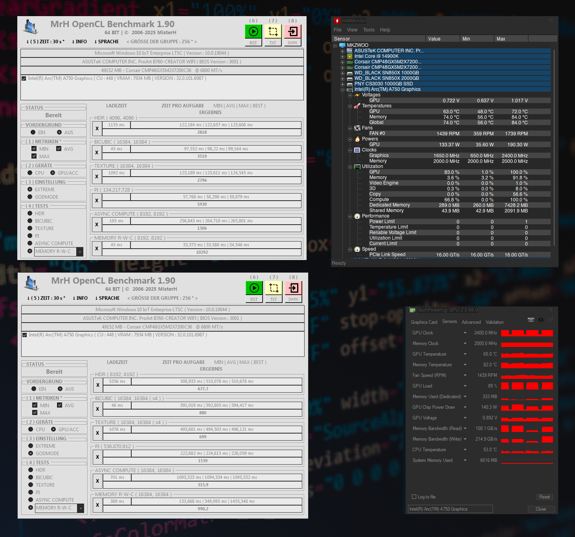
Task: Click the motherboard icon next to ASUSTeK COMPUTER in HWMonitor
Action: coord(350,51)
